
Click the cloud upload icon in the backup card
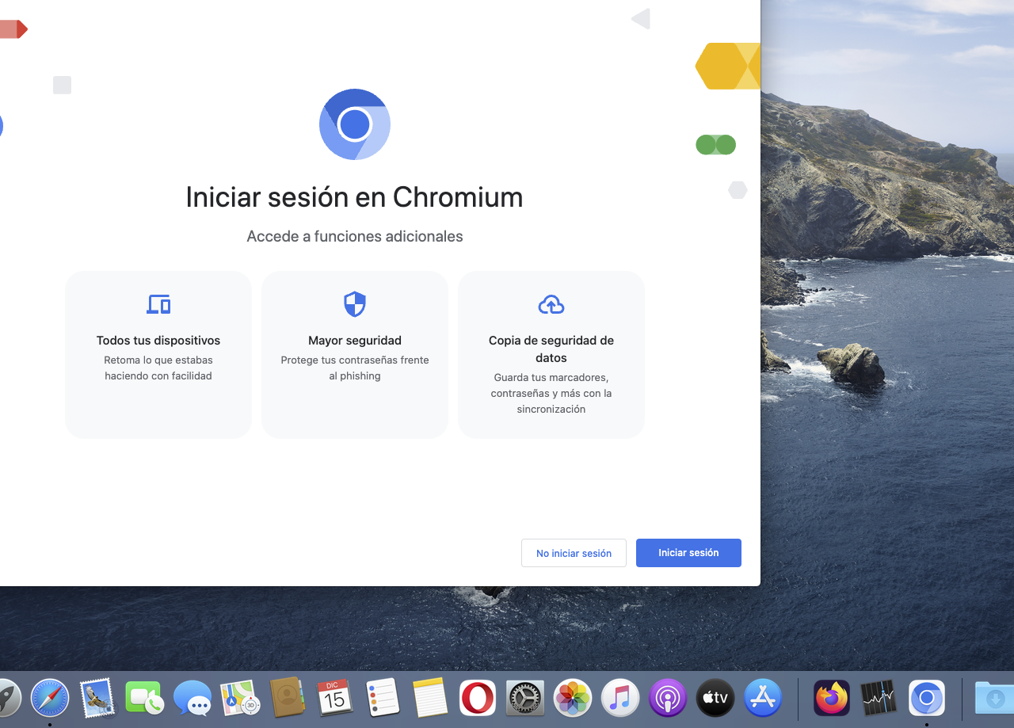(x=551, y=304)
